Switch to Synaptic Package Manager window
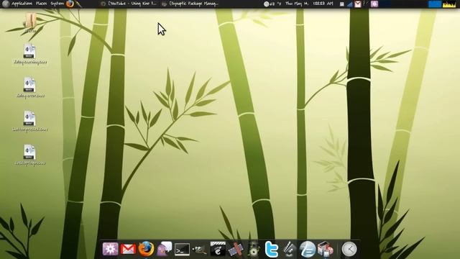The image size is (460, 259). click(190, 4)
